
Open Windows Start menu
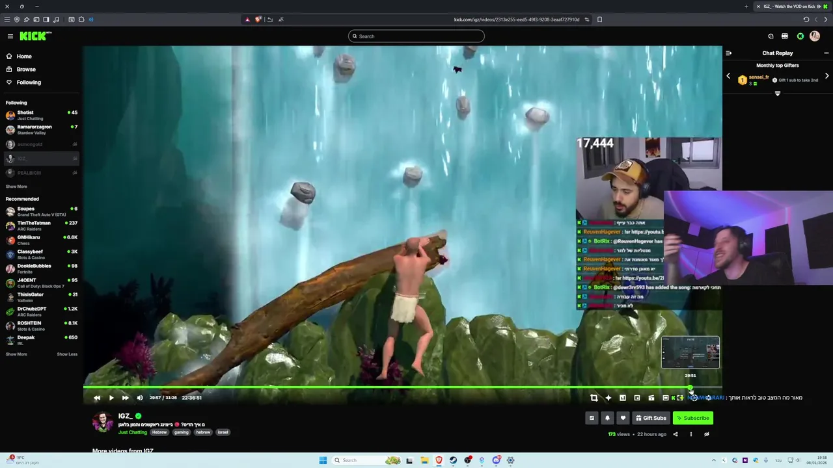coord(323,460)
